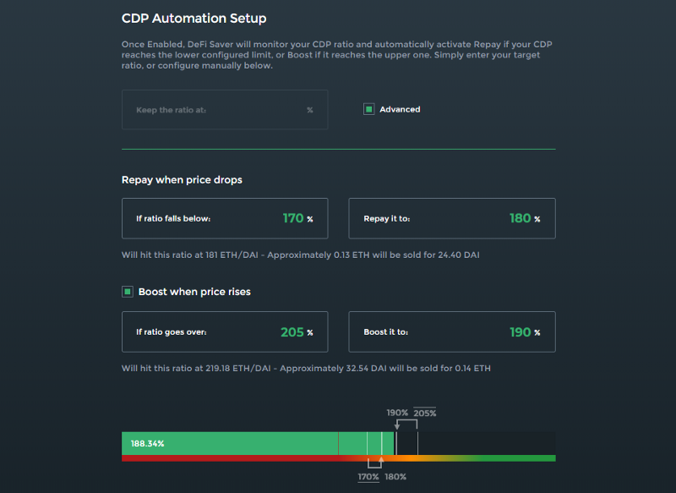Edit the Boost it to field
The image size is (676, 493).
(452, 332)
